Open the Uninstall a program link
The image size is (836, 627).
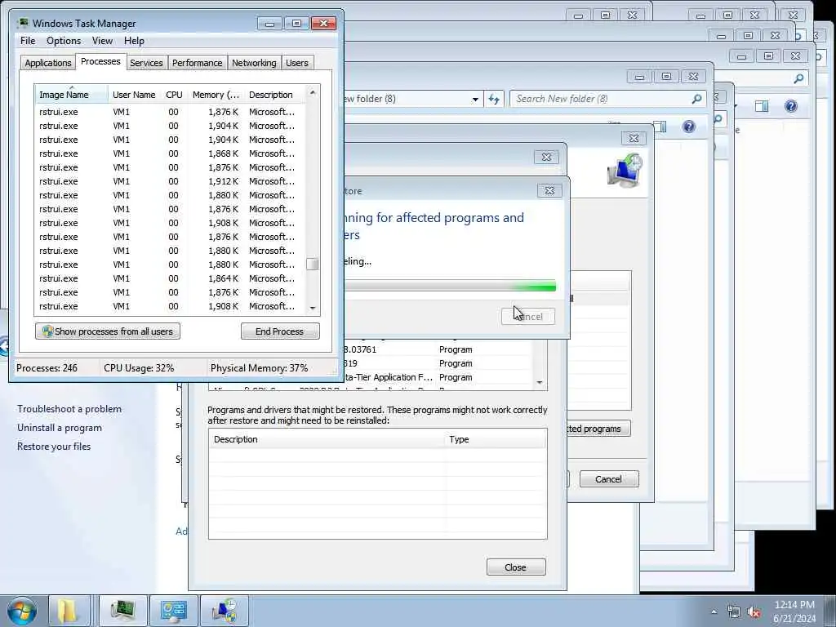coord(59,428)
